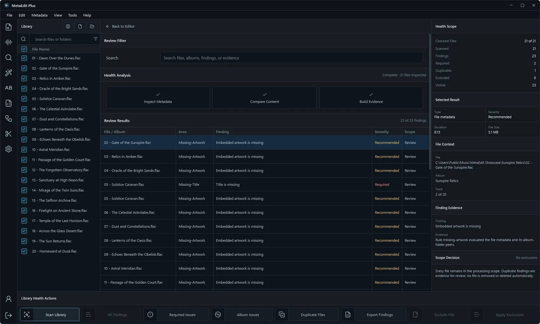Select the 03 - Relics in Amber.flac result row

coord(264,157)
